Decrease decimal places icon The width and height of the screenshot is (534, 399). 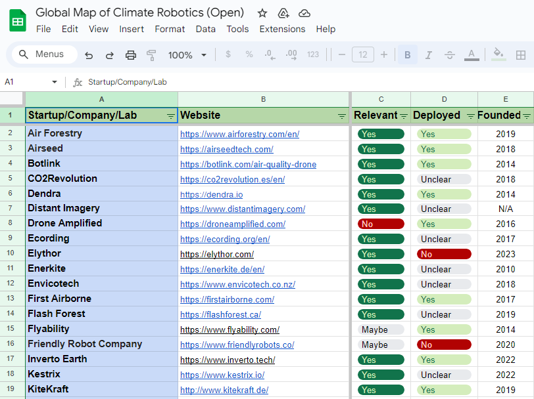[270, 54]
